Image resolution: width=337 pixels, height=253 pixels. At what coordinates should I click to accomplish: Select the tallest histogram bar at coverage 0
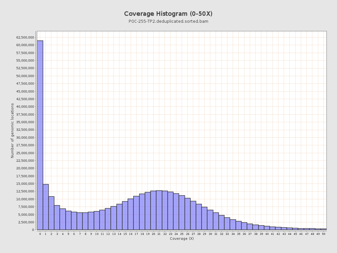pyautogui.click(x=40, y=135)
